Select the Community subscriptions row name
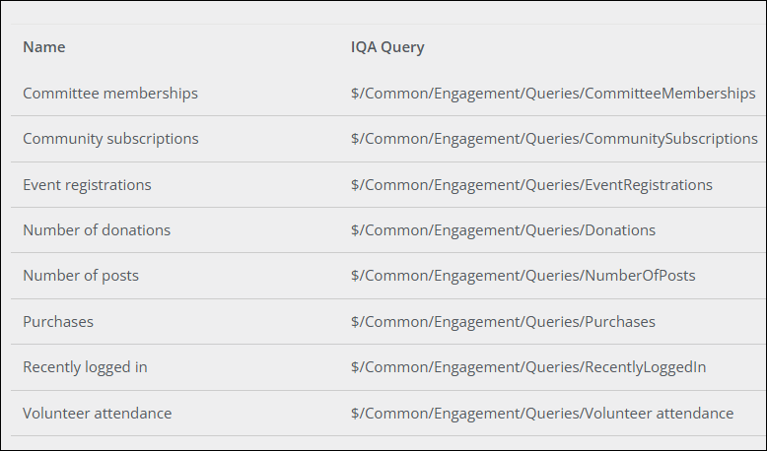The image size is (767, 451). [110, 139]
